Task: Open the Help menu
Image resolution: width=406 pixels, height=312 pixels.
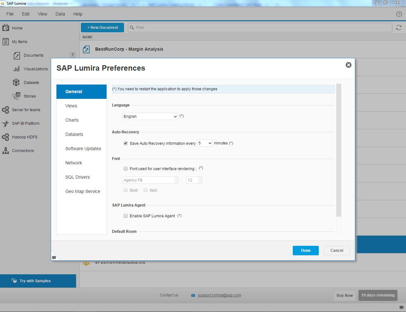Action: (78, 14)
